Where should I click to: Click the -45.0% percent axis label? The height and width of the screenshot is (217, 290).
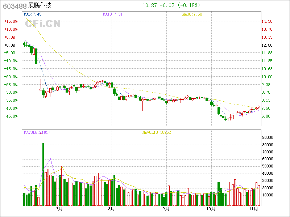pyautogui.click(x=11, y=116)
